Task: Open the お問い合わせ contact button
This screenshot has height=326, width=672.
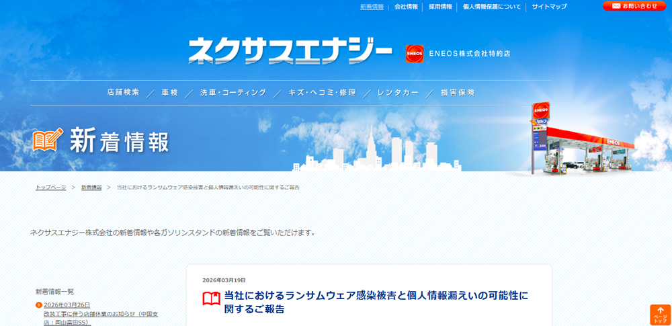Action: [x=634, y=6]
